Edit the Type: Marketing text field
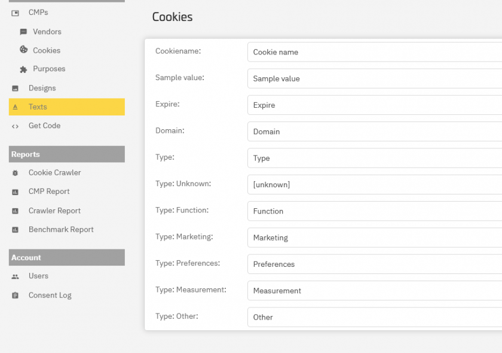502x353 pixels. click(x=375, y=238)
